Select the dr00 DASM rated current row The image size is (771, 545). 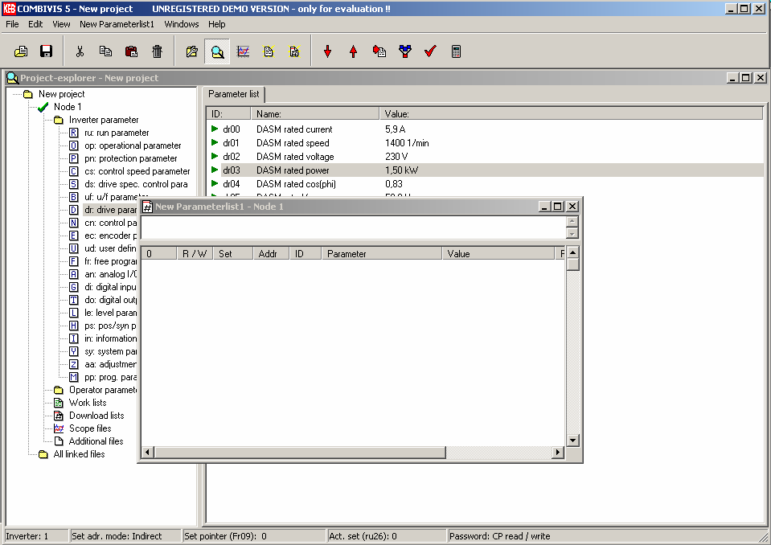tap(484, 129)
